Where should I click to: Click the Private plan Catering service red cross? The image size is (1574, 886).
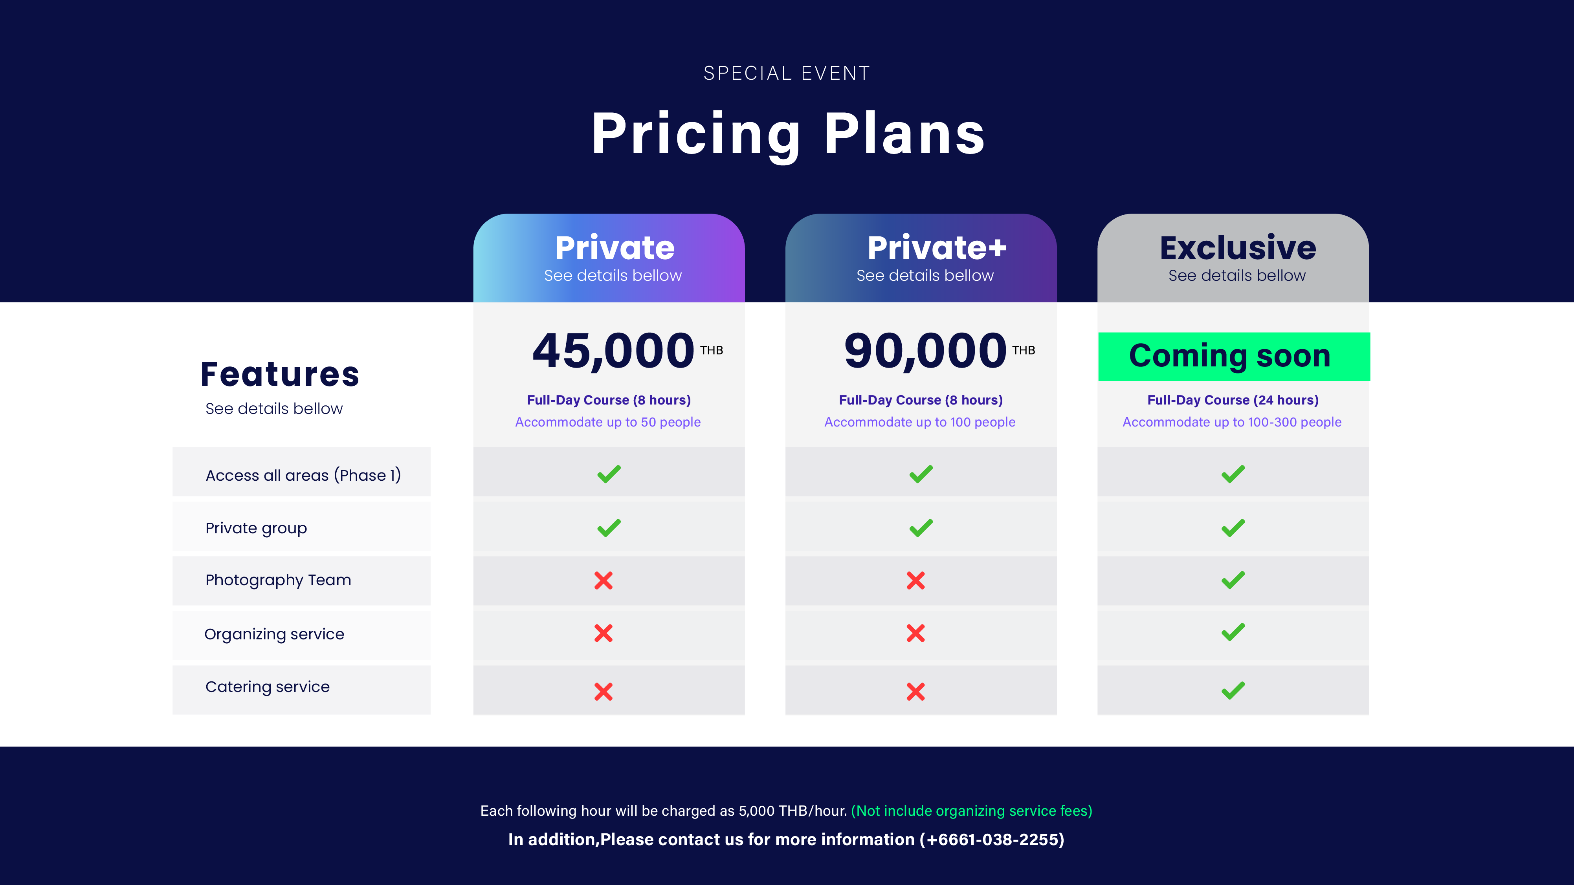(603, 691)
